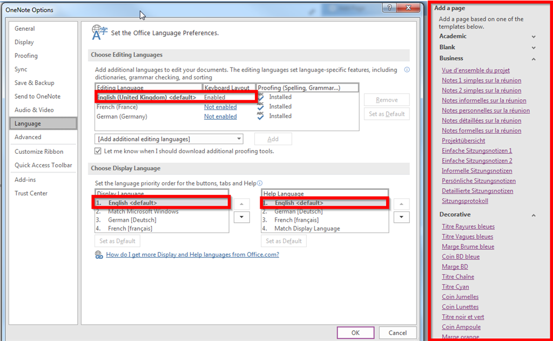This screenshot has height=341, width=553.
Task: Open 'Notes informelles sur la réunion' template
Action: click(x=484, y=100)
